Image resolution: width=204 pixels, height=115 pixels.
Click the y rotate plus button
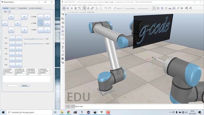[x=47, y=23]
